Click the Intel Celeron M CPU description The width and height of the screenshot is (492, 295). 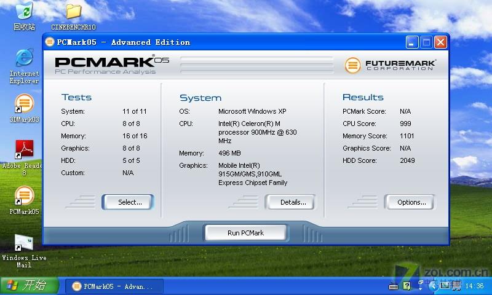[x=258, y=132]
